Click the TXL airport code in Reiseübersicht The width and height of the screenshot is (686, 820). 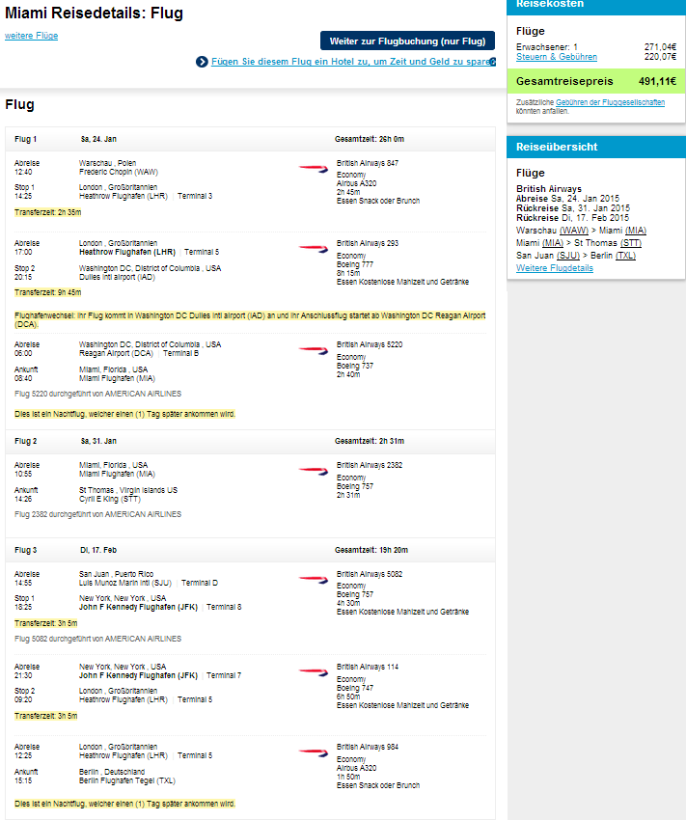click(x=625, y=256)
